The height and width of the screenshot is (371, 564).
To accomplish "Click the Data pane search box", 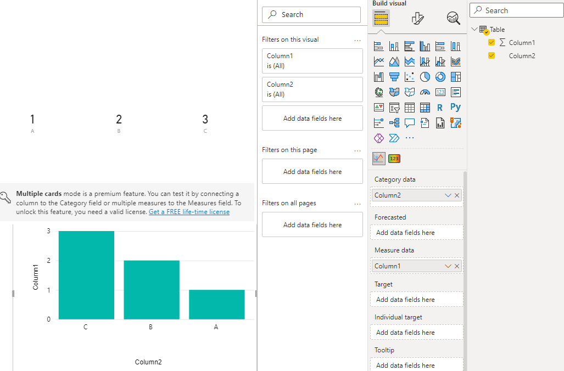I will tap(517, 10).
